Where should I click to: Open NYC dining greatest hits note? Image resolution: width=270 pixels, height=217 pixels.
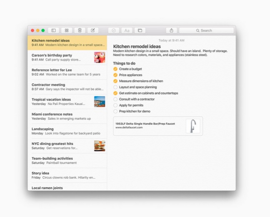click(x=67, y=146)
